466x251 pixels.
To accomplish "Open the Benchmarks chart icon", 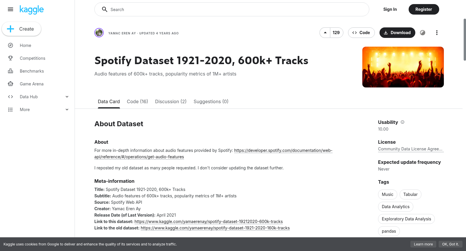I will [10, 71].
